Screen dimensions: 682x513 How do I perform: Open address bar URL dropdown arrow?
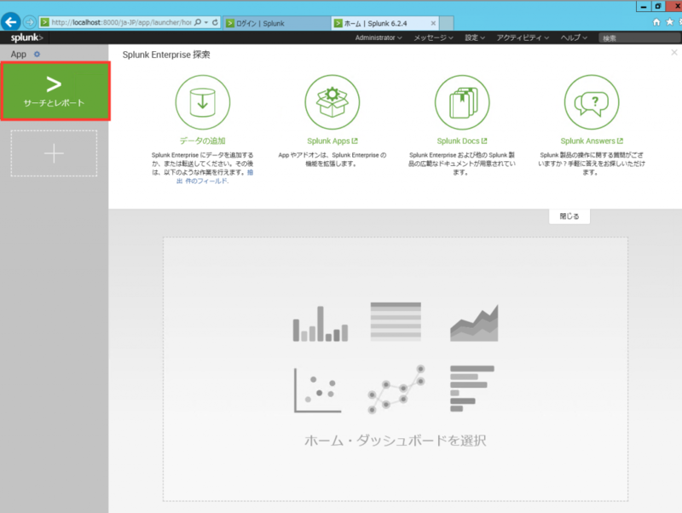(206, 22)
